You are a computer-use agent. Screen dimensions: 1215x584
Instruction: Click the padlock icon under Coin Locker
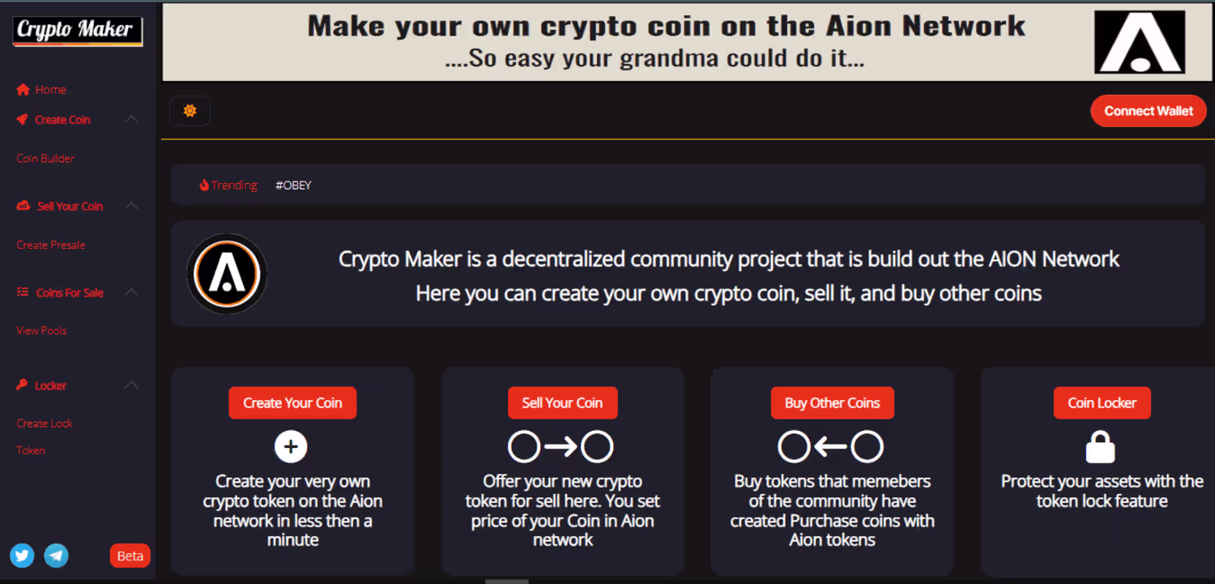[1100, 446]
